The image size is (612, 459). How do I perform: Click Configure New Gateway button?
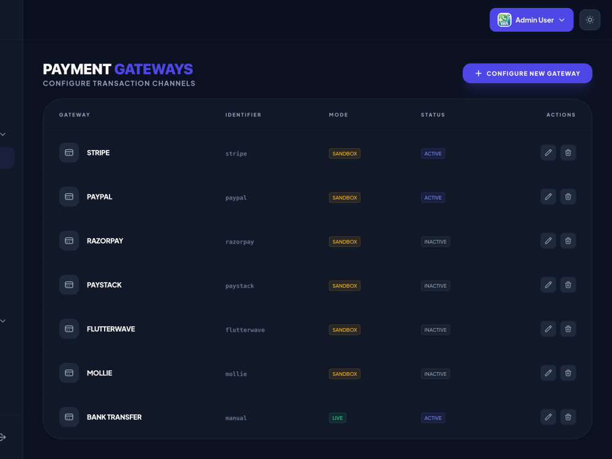(x=528, y=73)
